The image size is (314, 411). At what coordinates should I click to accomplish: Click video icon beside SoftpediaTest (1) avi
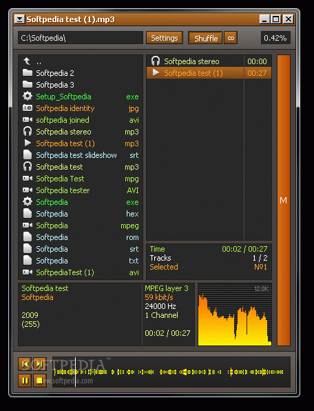tap(28, 272)
